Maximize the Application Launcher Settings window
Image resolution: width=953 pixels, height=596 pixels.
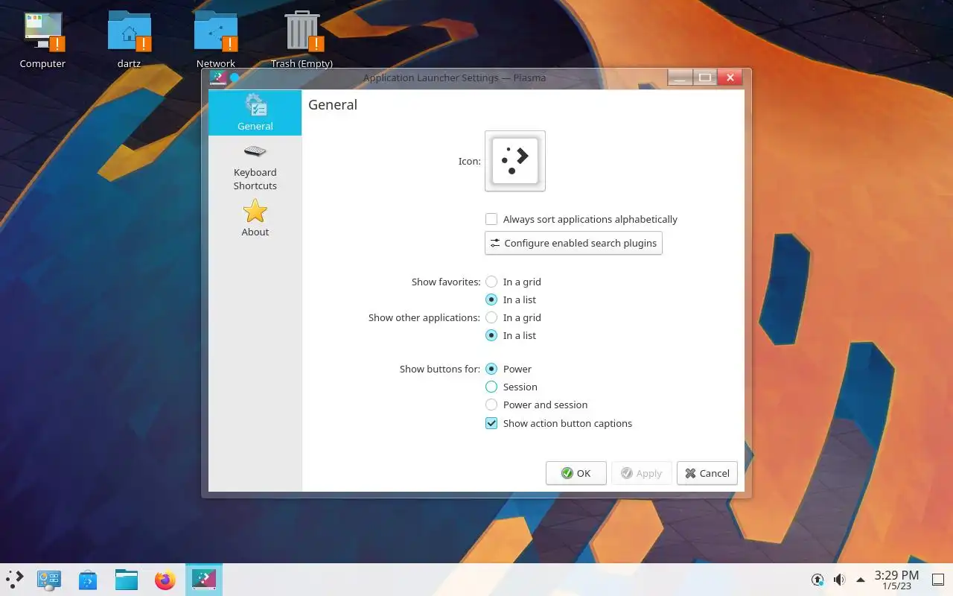point(704,77)
